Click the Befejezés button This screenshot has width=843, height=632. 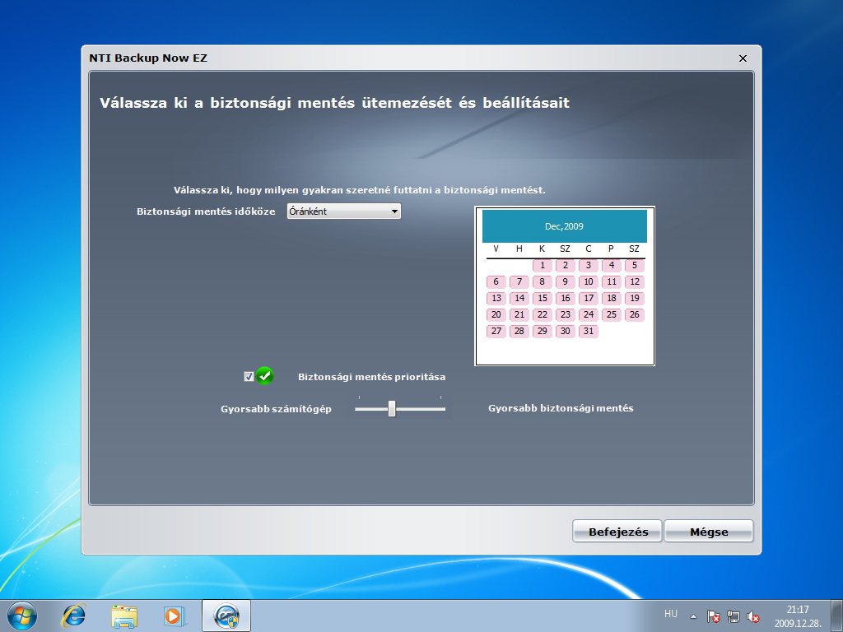coord(617,532)
